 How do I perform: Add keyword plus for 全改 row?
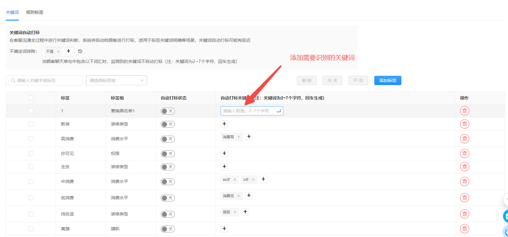pos(224,166)
